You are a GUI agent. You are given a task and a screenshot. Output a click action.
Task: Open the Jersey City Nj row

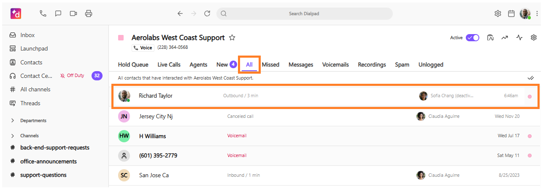click(325, 116)
